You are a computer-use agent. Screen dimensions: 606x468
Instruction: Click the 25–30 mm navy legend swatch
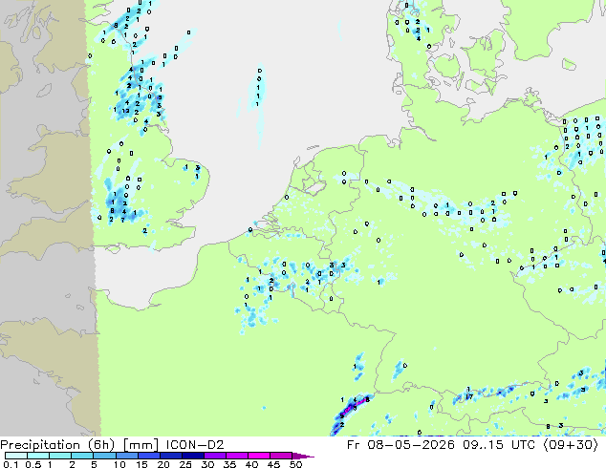click(192, 456)
